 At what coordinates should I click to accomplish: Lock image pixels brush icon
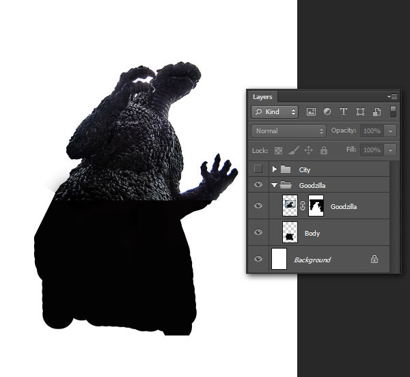coord(293,150)
